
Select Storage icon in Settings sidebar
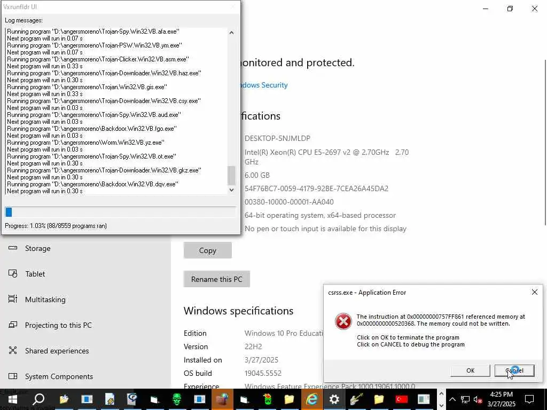click(13, 248)
